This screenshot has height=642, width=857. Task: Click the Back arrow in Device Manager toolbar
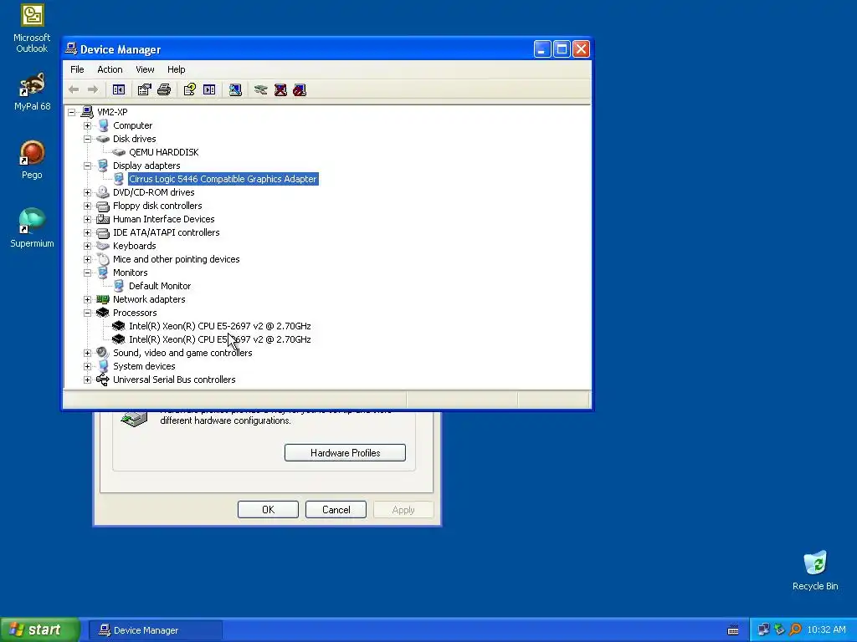pyautogui.click(x=74, y=89)
